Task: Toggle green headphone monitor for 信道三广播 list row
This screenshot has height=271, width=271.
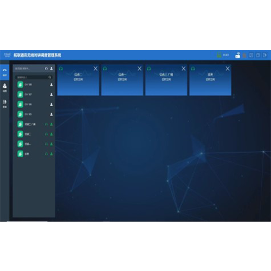Action: click(x=46, y=124)
